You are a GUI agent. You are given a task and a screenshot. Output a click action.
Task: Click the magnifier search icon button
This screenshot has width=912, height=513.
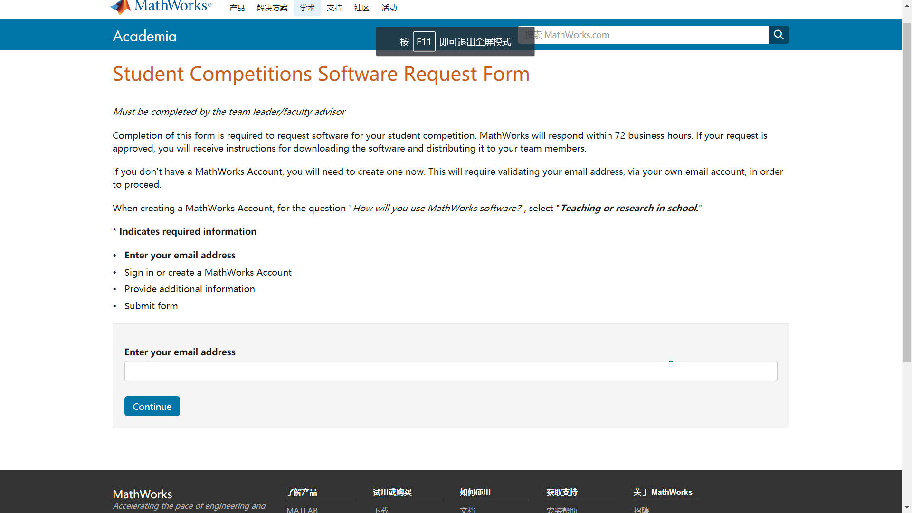coord(779,35)
